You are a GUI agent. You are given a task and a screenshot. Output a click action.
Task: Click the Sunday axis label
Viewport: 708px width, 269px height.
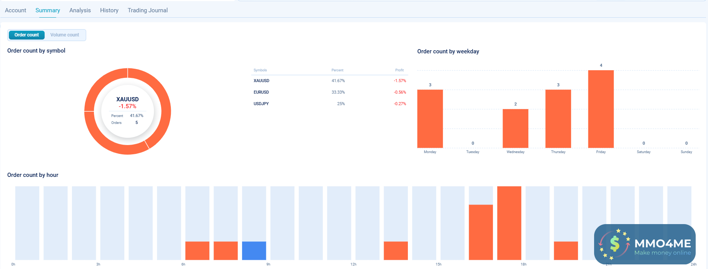click(x=686, y=152)
